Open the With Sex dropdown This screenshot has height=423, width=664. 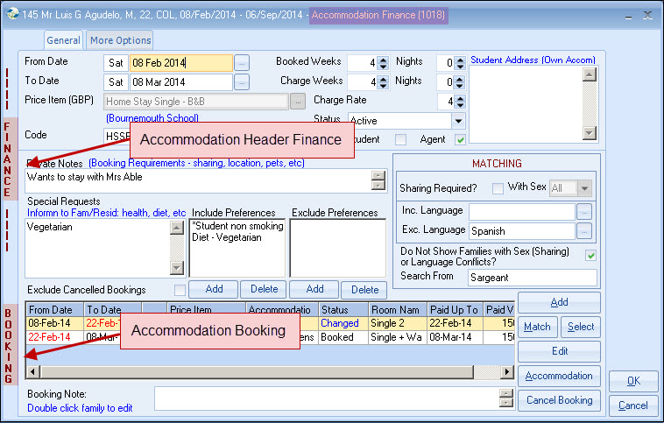[584, 188]
